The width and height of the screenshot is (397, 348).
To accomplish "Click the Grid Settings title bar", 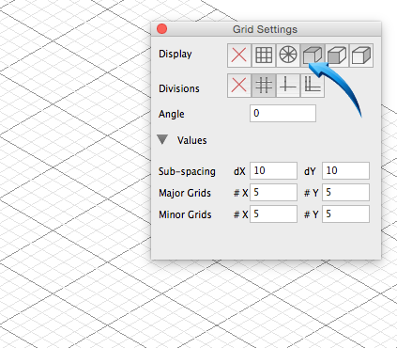I will [x=267, y=29].
